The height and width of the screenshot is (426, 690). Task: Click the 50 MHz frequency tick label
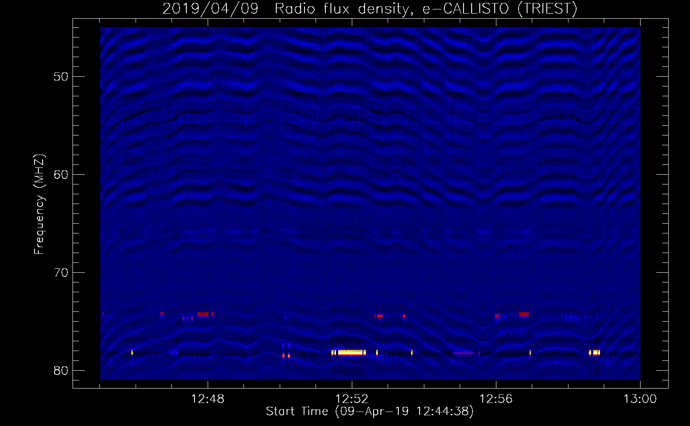61,77
